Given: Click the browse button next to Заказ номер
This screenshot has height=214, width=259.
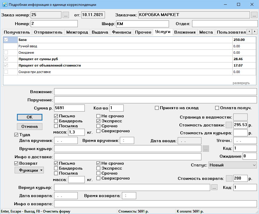Looking at the screenshot, I should tap(65, 15).
